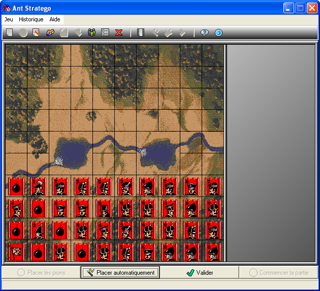The image size is (320, 291).
Task: Click the greyed-out arrow toolbar icon
Action: [x=182, y=32]
